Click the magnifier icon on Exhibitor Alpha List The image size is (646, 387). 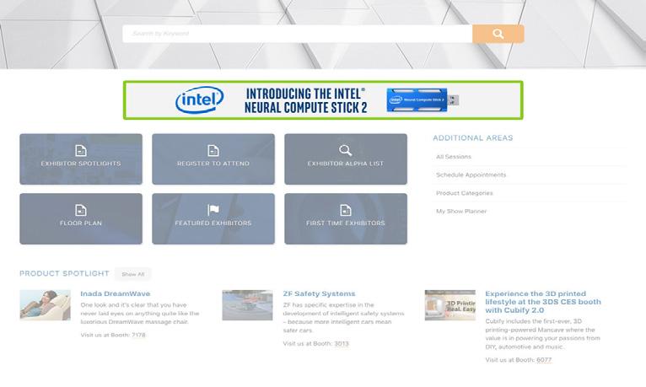[345, 151]
